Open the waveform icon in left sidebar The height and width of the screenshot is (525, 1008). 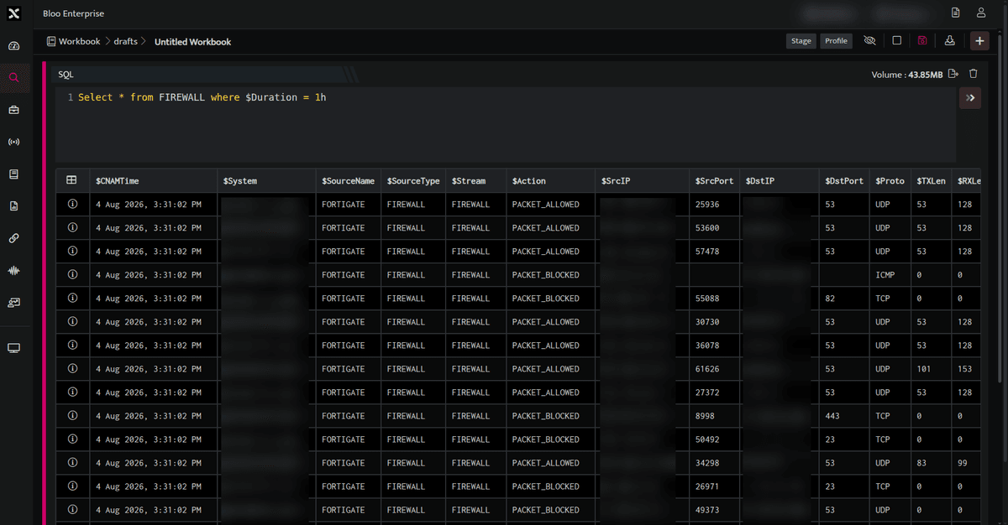[x=13, y=270]
